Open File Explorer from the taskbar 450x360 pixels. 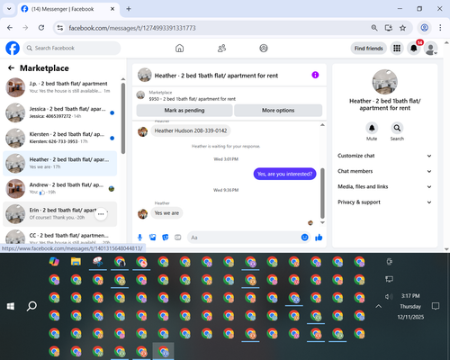76,262
